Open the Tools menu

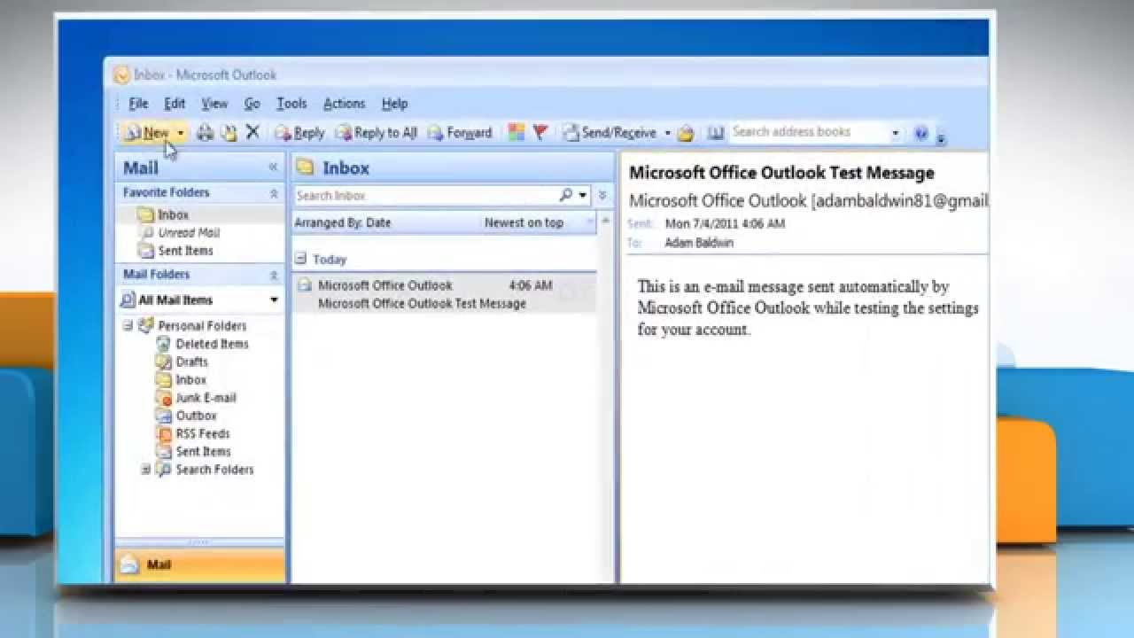point(291,104)
